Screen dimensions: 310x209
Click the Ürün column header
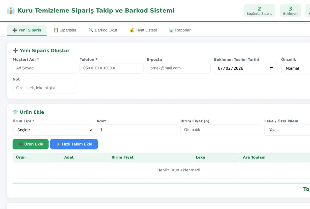36,157
